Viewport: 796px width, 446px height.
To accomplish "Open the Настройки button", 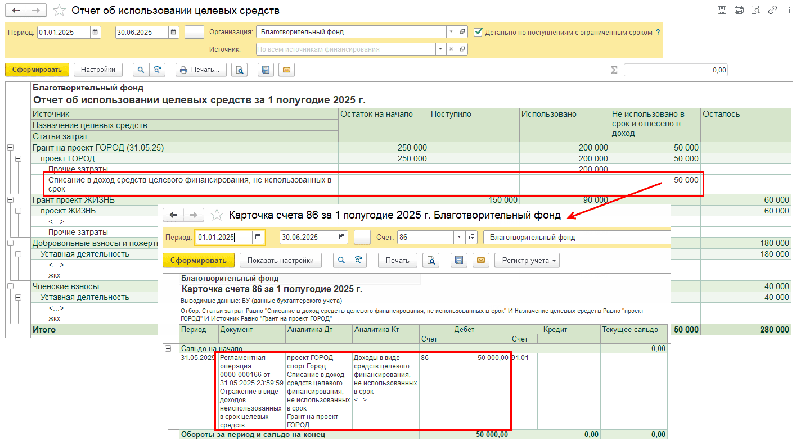I will point(98,70).
